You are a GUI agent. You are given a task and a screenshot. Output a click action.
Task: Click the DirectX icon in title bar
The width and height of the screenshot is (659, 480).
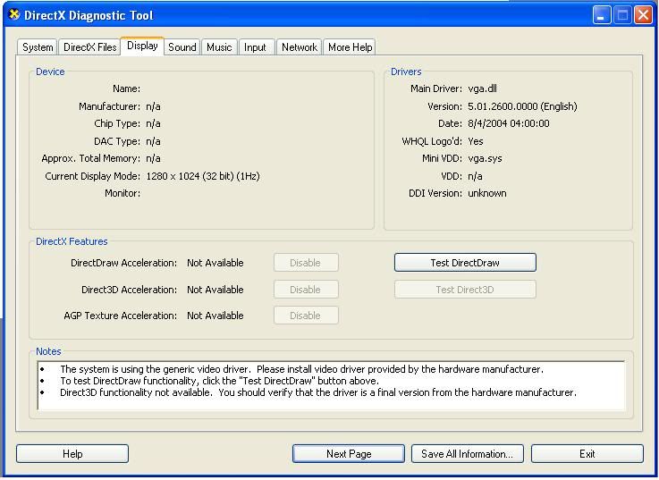(x=14, y=14)
